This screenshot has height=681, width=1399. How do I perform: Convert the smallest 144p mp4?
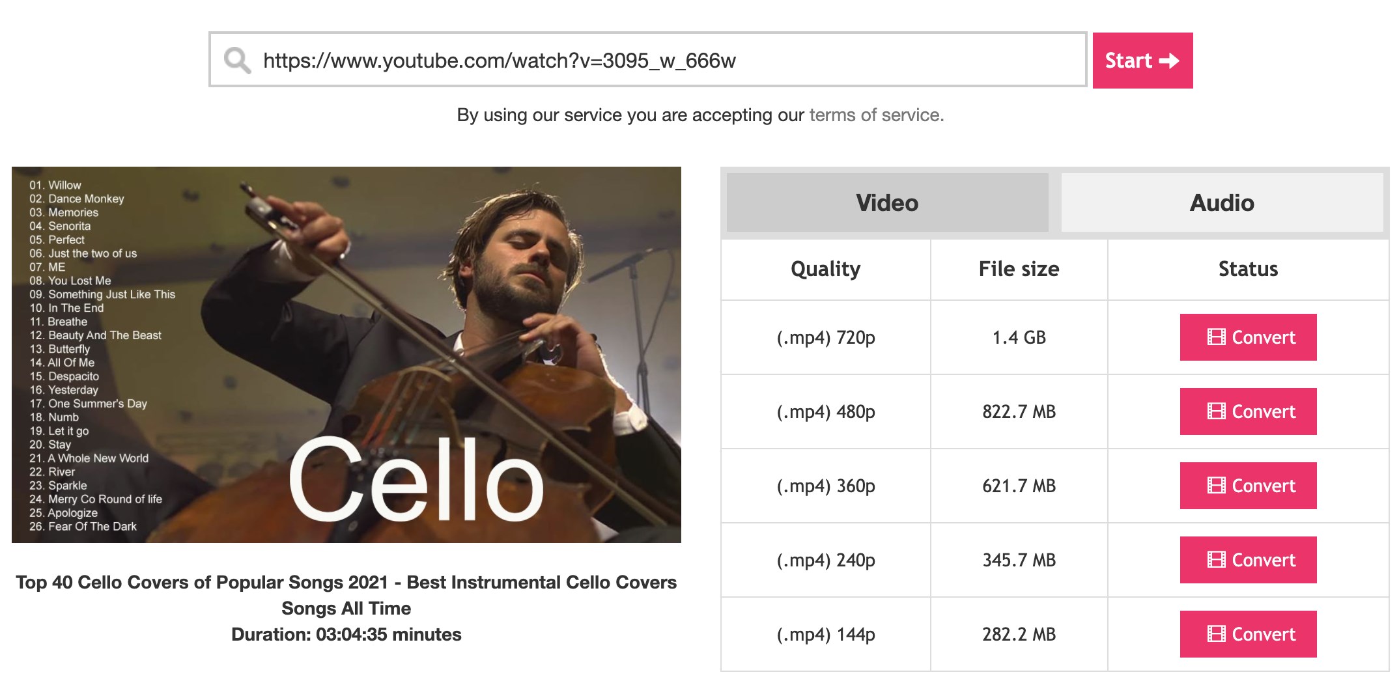[1248, 634]
